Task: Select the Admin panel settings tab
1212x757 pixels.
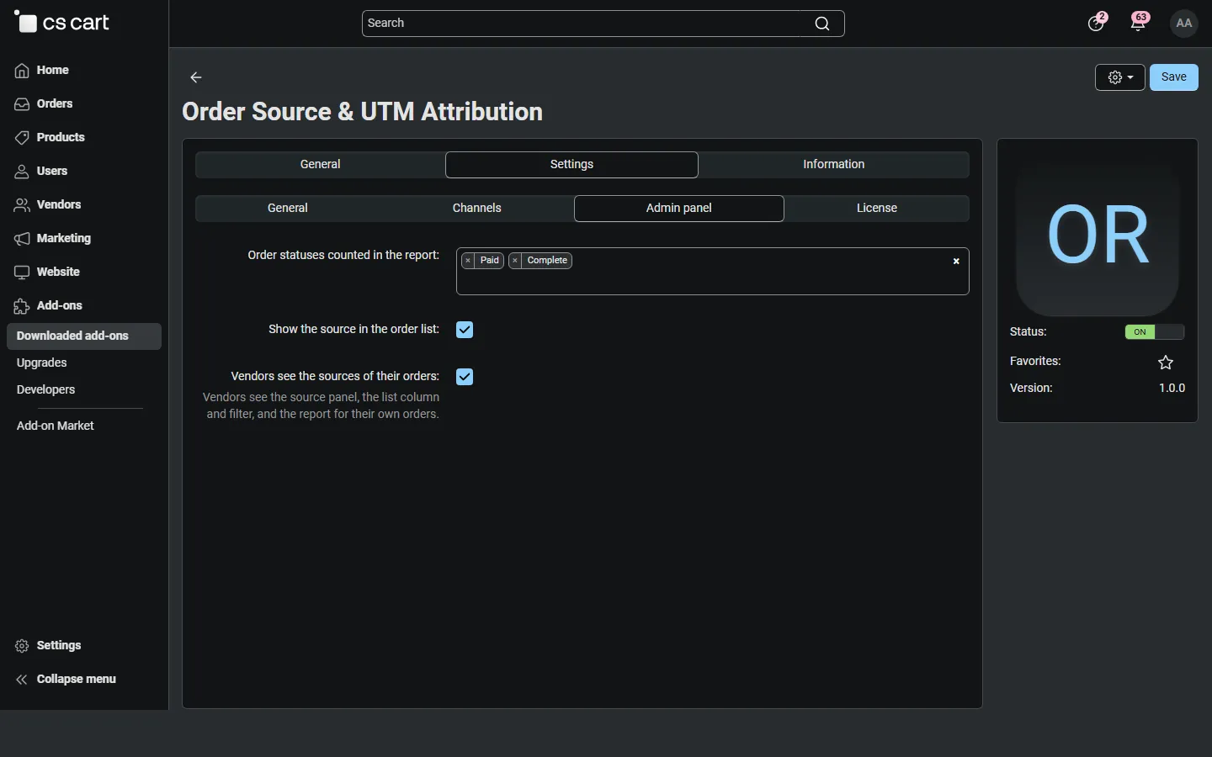Action: 679,209
